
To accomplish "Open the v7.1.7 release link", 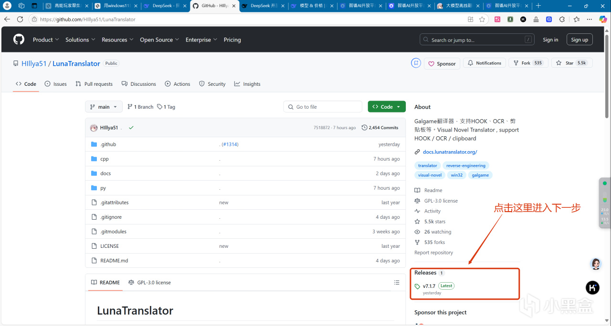I will point(429,286).
